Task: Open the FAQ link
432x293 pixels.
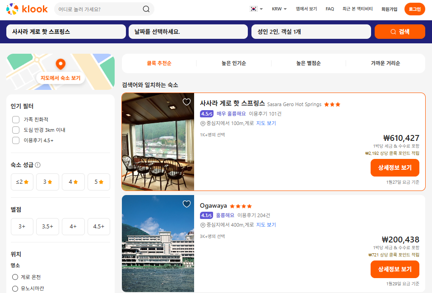Action: (x=330, y=9)
